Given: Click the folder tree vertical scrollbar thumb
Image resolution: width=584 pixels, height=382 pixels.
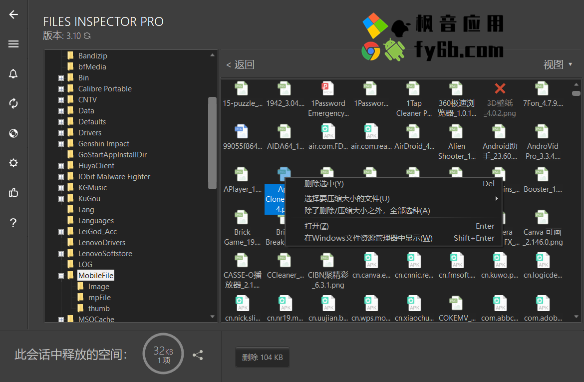Looking at the screenshot, I should [x=212, y=143].
